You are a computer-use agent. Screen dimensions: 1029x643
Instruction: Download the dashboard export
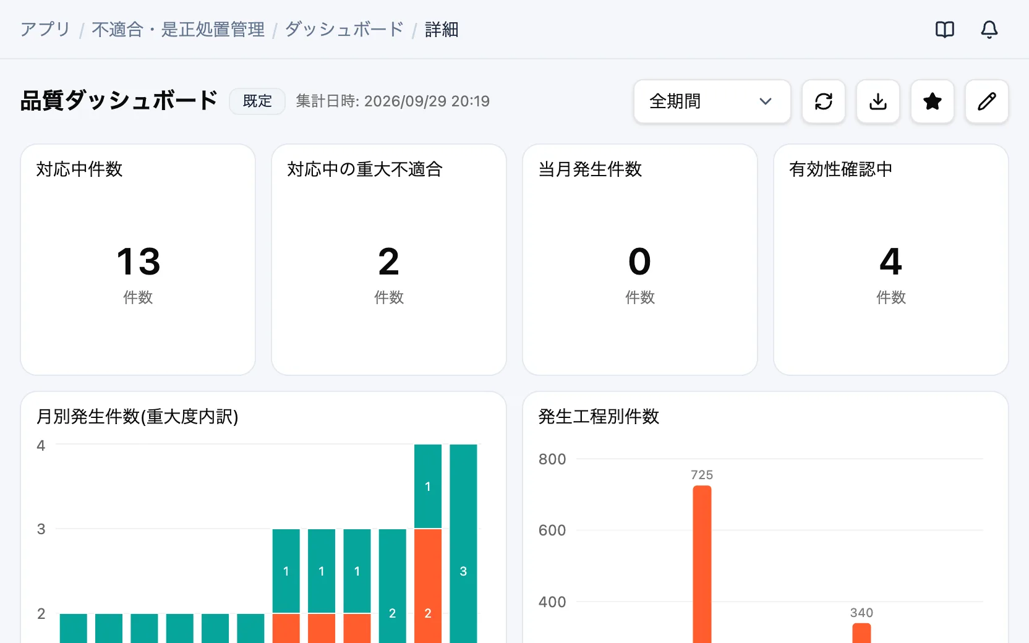pos(877,101)
